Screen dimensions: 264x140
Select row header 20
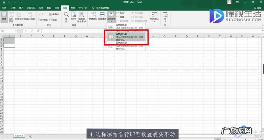click(x=2, y=100)
